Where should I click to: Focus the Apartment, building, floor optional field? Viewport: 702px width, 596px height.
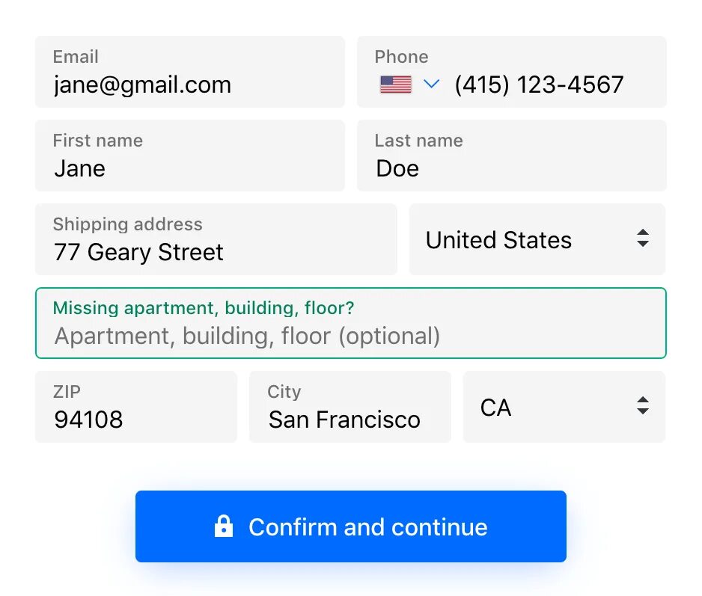350,323
